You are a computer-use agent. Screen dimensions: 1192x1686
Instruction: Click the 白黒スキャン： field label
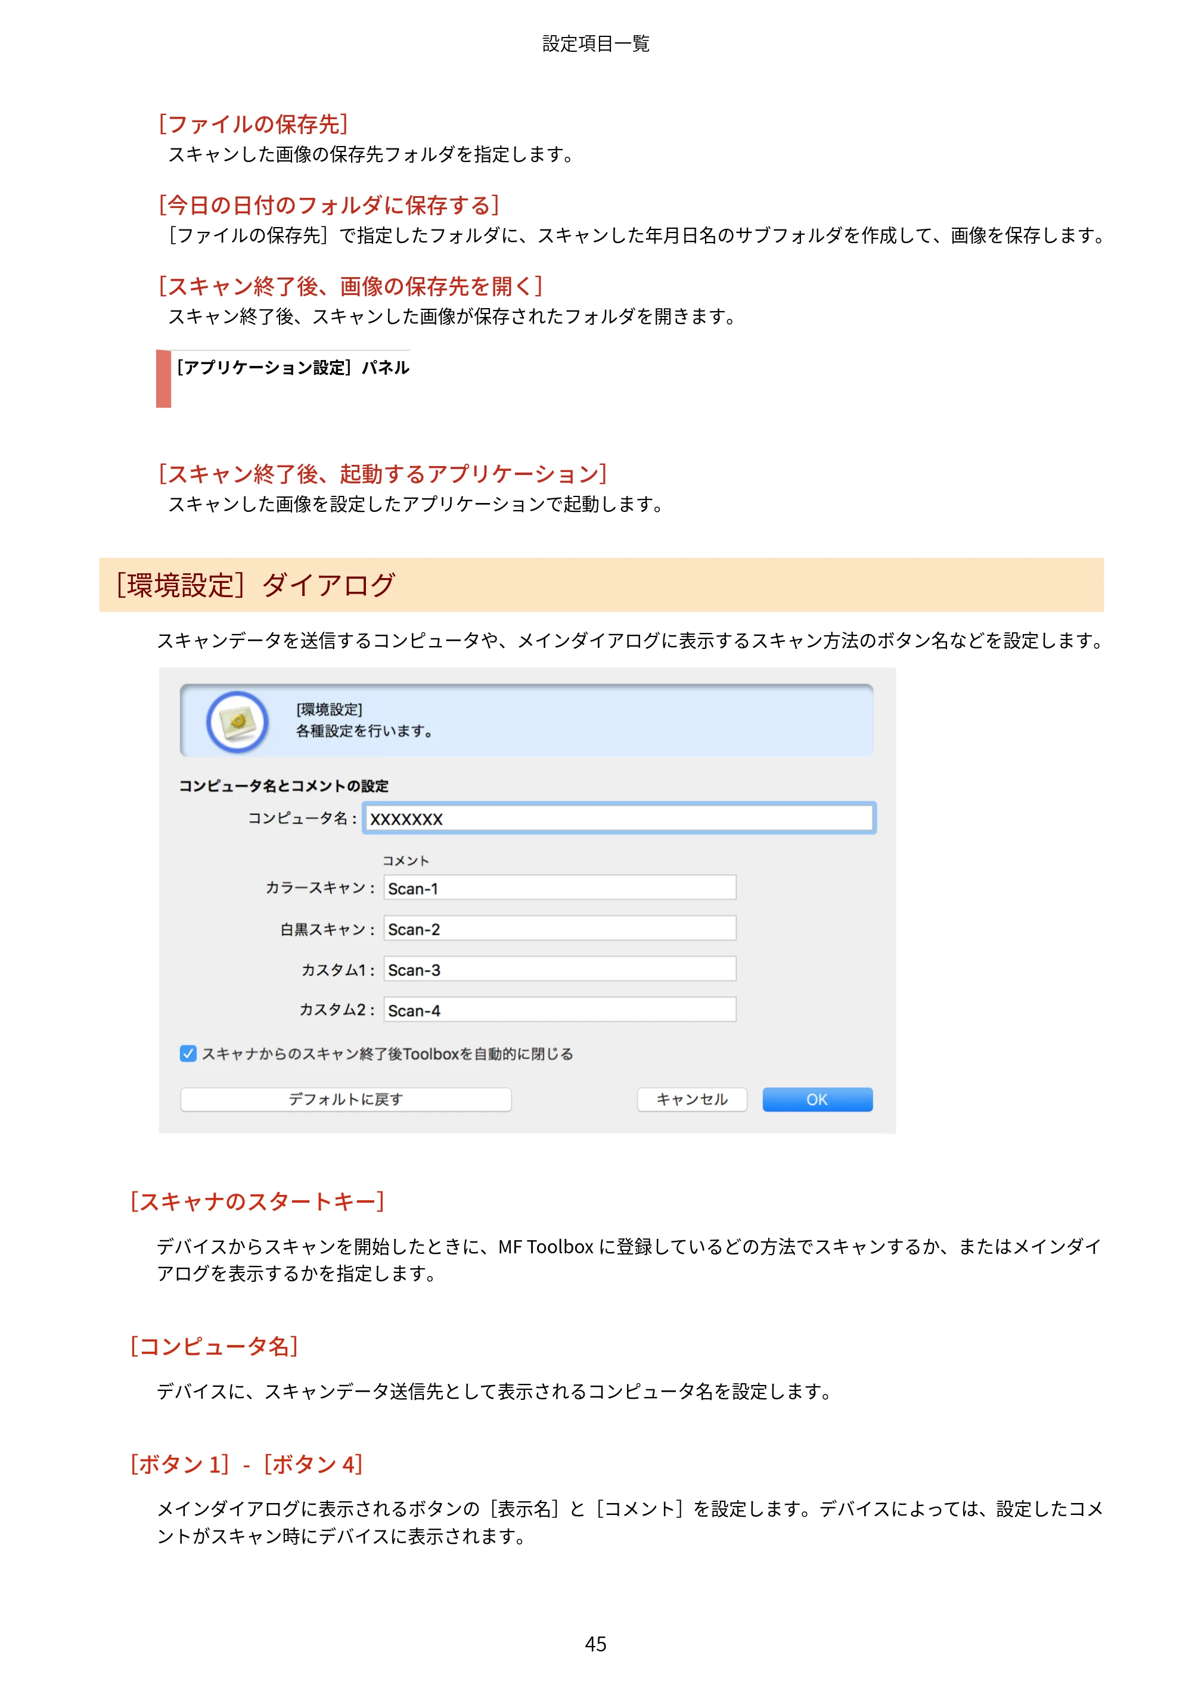coord(328,929)
